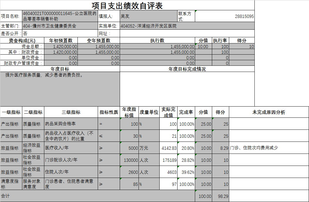Screen dimensions: 309x202
Task: Select the 单位资金 row label
Action: (22, 58)
